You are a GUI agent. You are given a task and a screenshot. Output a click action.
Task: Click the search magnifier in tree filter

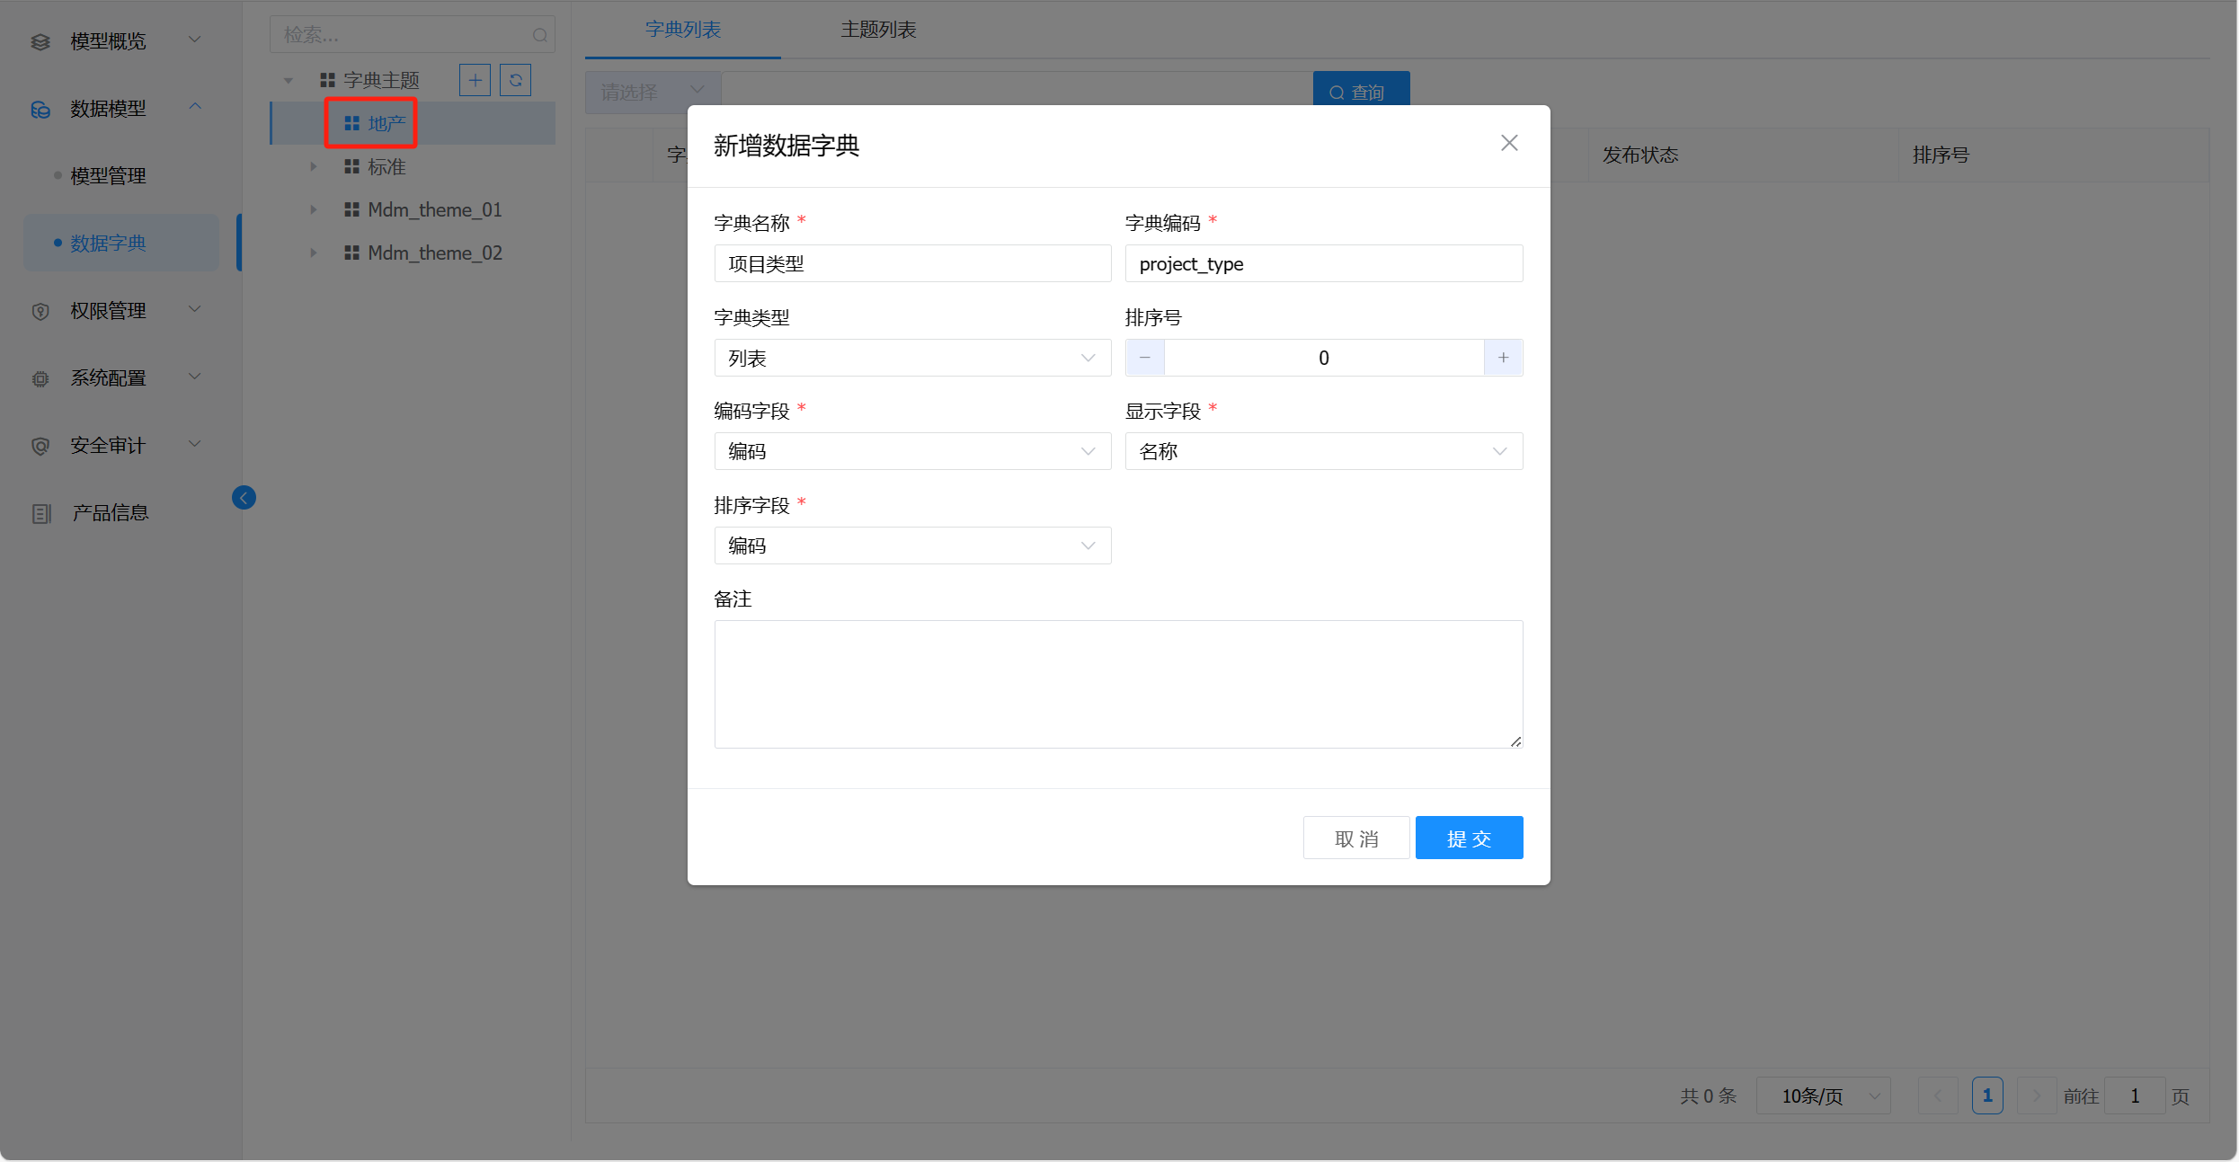tap(539, 35)
